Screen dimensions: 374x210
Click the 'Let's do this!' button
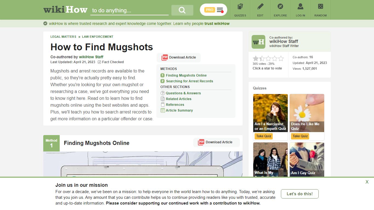coord(300,194)
